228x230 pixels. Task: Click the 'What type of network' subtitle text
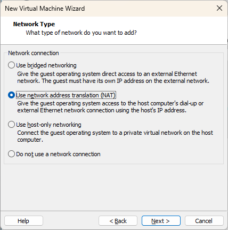81,33
